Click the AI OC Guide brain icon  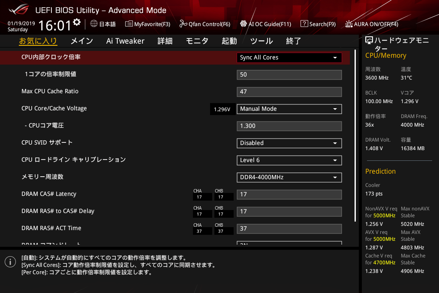(x=244, y=24)
